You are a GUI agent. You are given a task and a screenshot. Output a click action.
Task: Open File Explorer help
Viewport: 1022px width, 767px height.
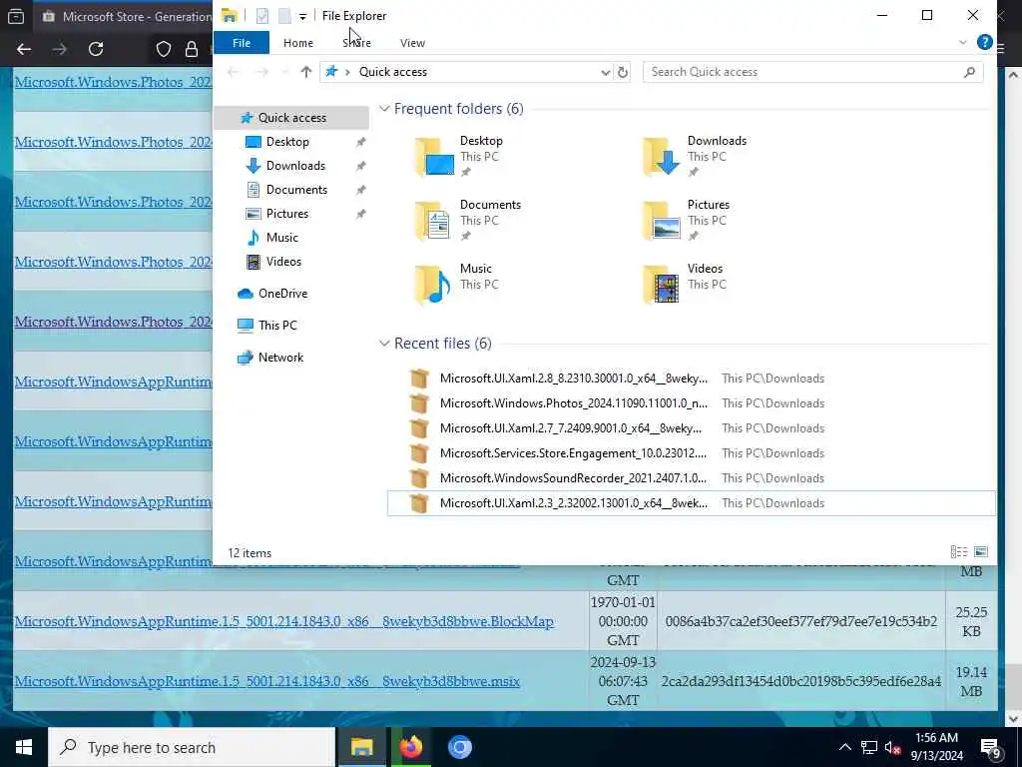coord(984,42)
